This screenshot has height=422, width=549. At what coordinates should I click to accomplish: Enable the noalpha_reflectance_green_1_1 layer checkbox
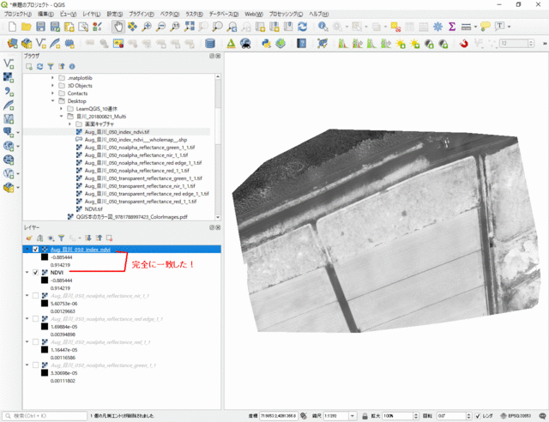(x=35, y=365)
